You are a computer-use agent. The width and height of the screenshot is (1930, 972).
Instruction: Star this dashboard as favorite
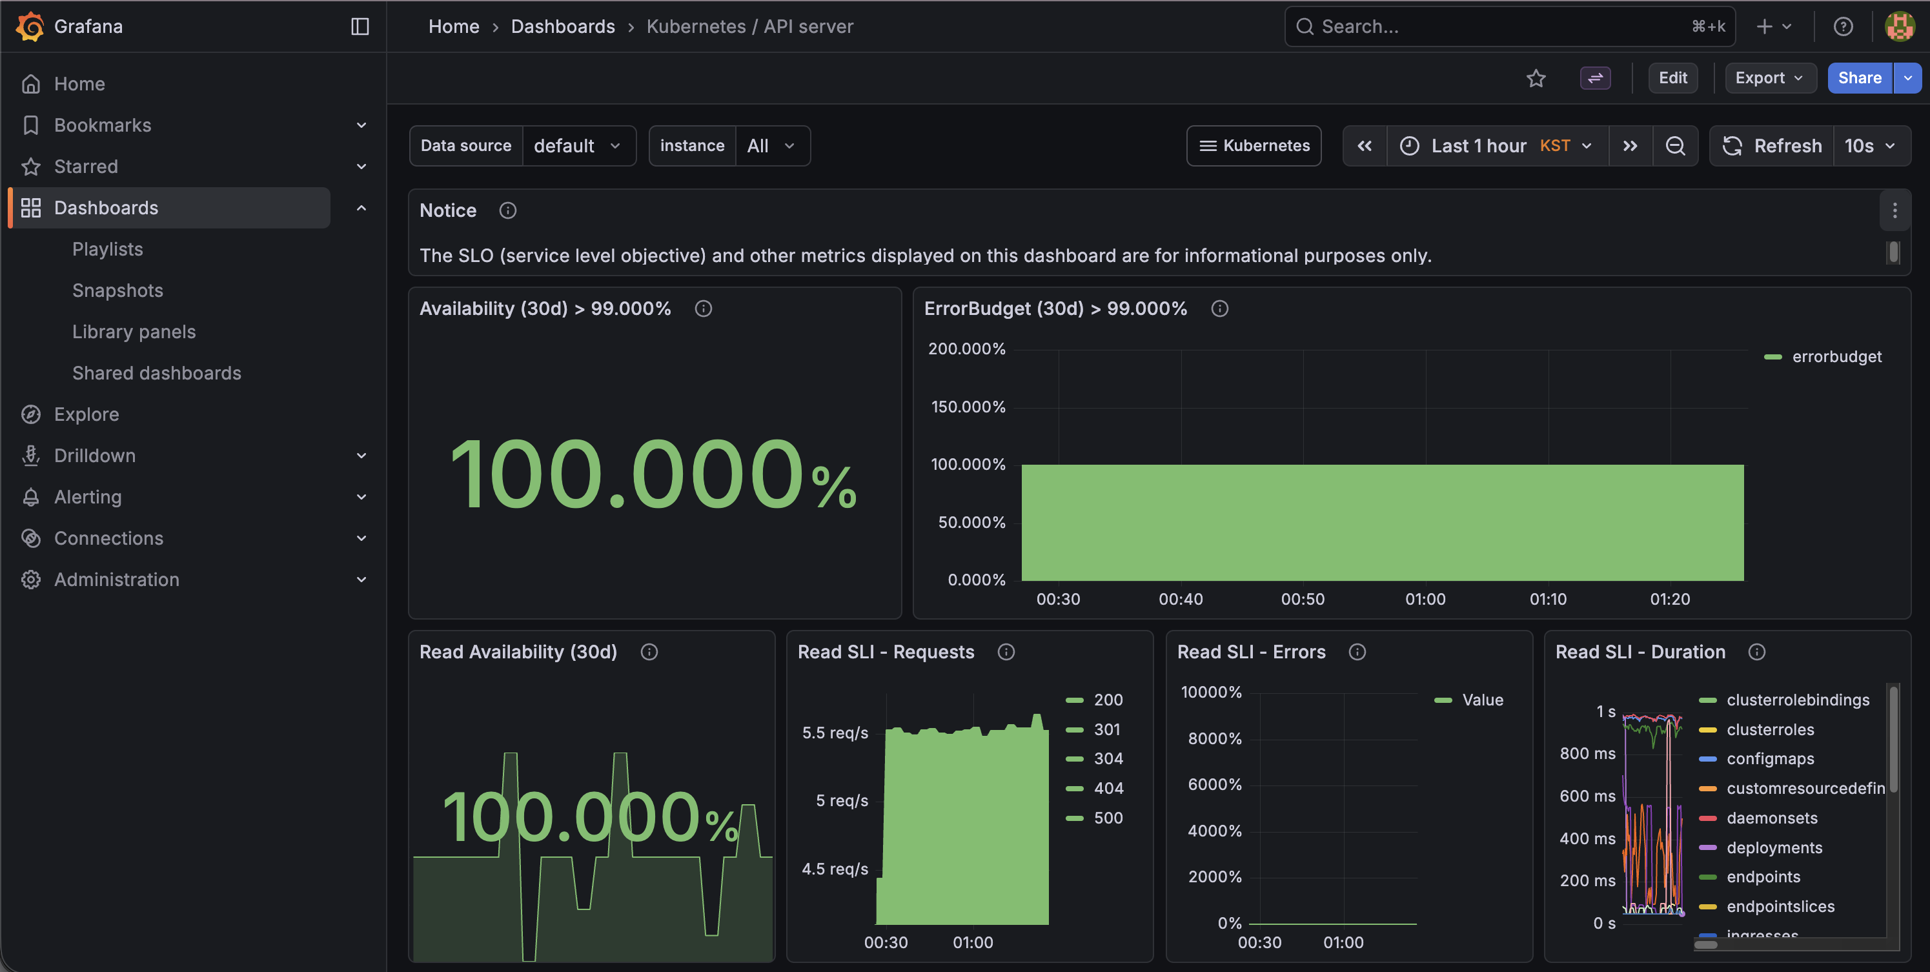coord(1536,78)
